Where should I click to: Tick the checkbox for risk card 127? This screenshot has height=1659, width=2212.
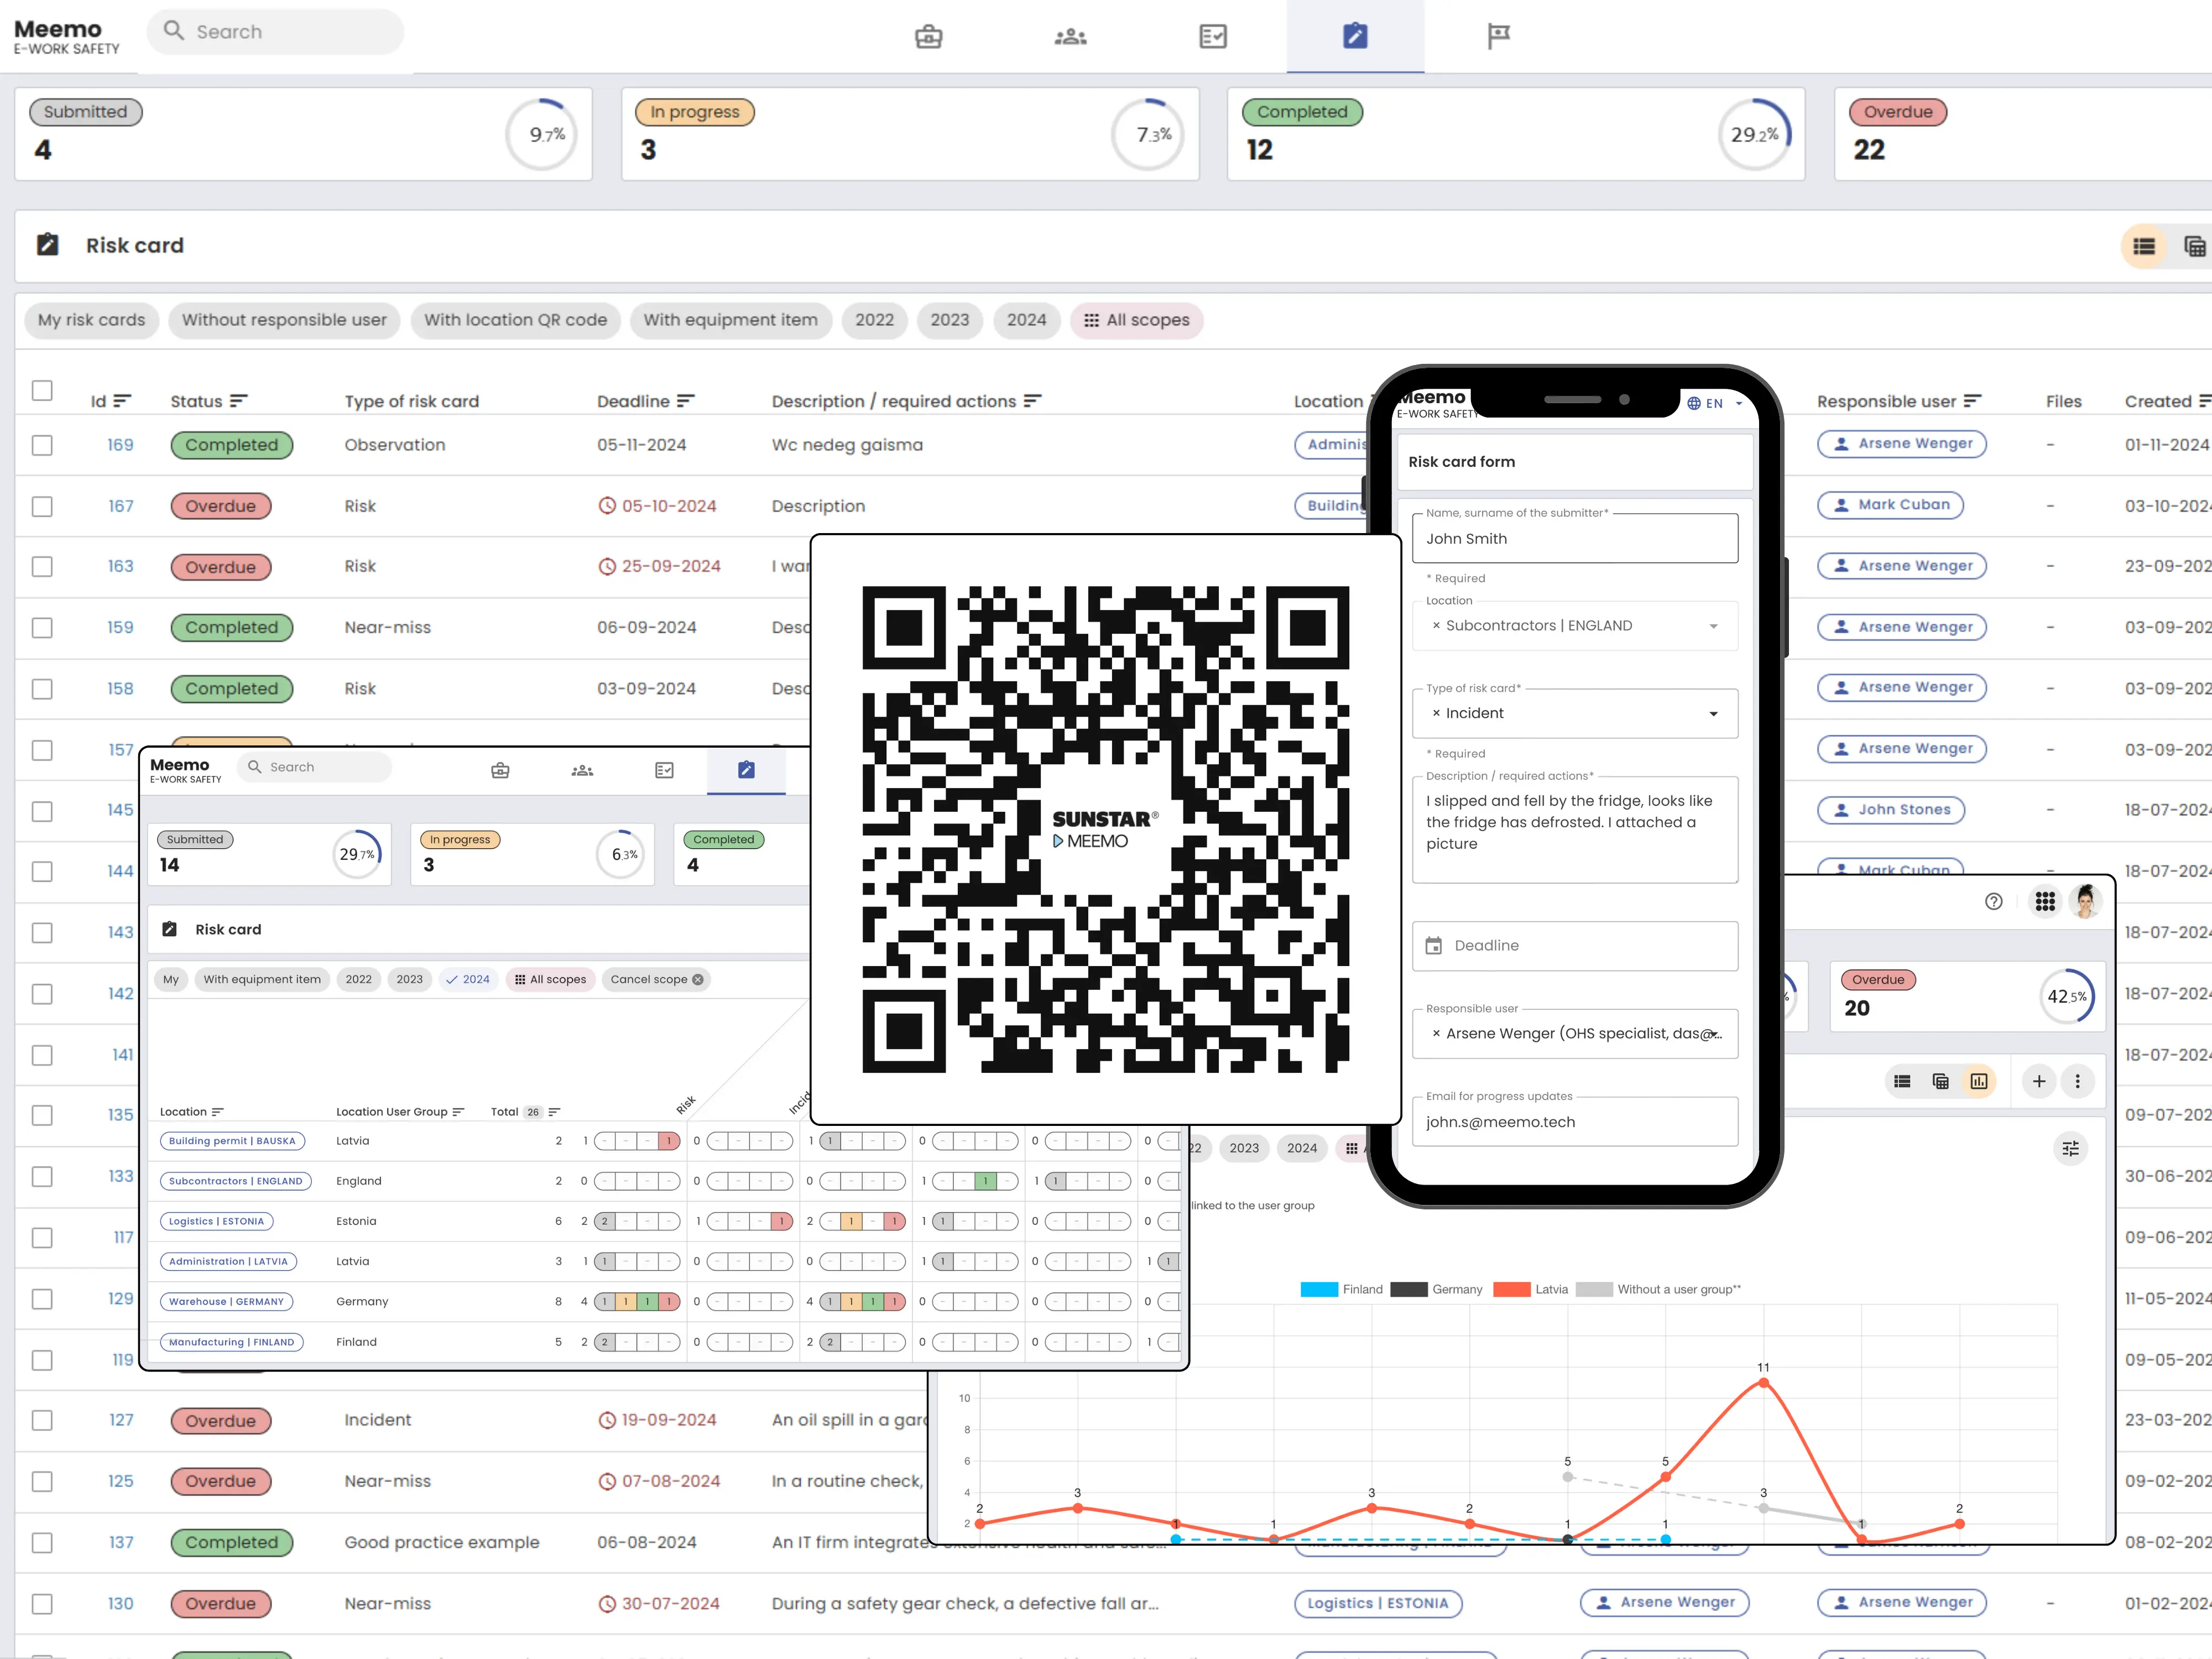pos(42,1420)
